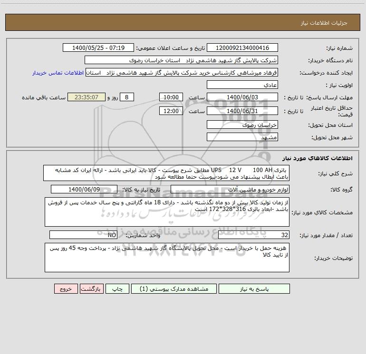Click the priority field عادی
Viewport: 366px width, 354px height.
point(242,85)
